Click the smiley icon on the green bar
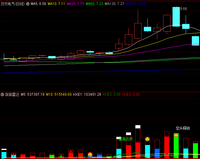This screenshot has width=200, height=159. coord(176,135)
